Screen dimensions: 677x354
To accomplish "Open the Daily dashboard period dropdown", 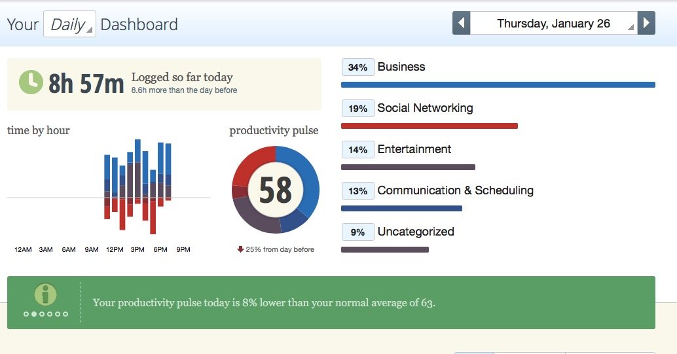I will (69, 24).
